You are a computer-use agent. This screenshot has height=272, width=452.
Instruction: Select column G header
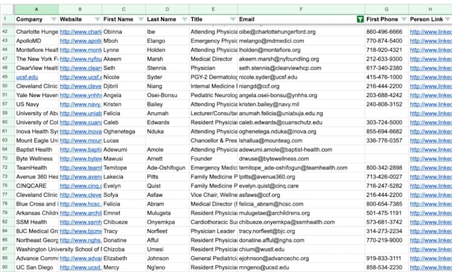tap(386, 9)
